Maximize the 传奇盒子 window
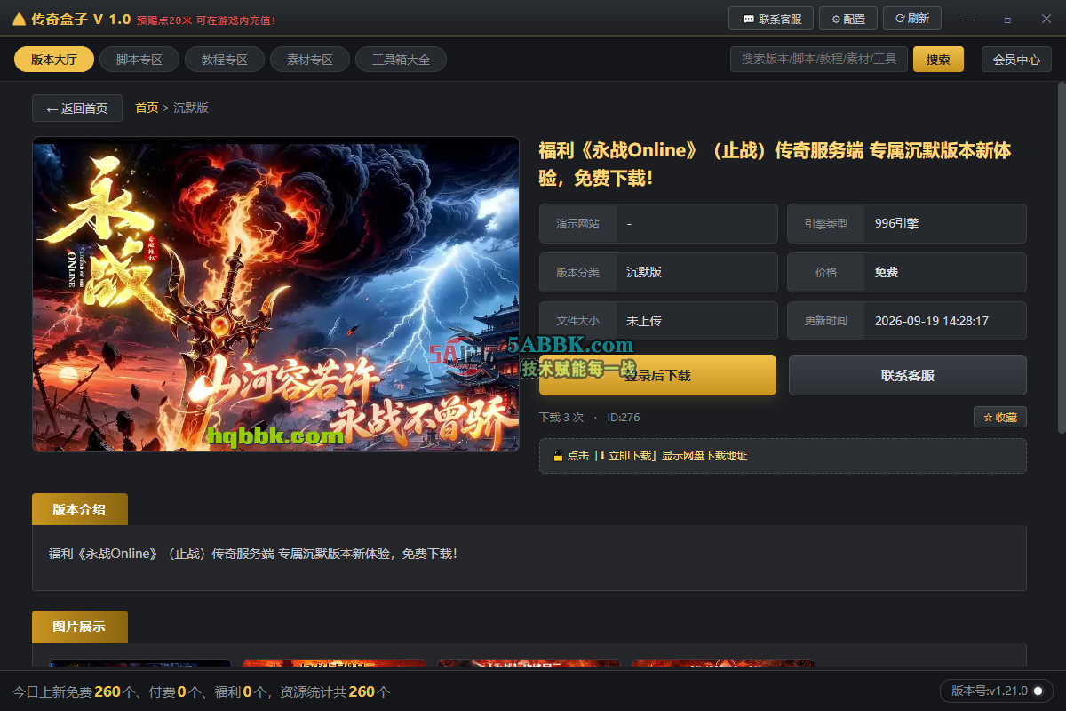 pyautogui.click(x=1007, y=20)
